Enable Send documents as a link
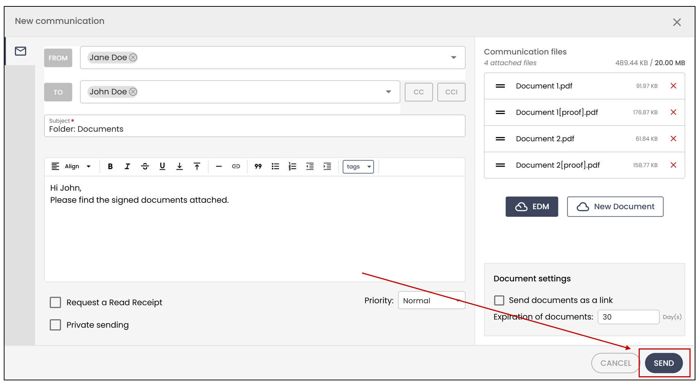The width and height of the screenshot is (700, 383). point(499,300)
